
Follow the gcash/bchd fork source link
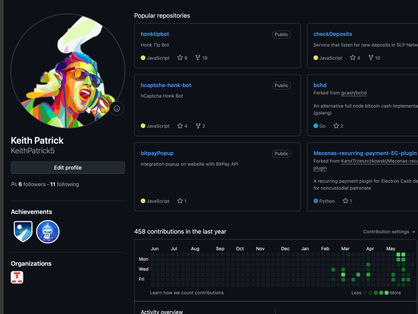pyautogui.click(x=354, y=93)
